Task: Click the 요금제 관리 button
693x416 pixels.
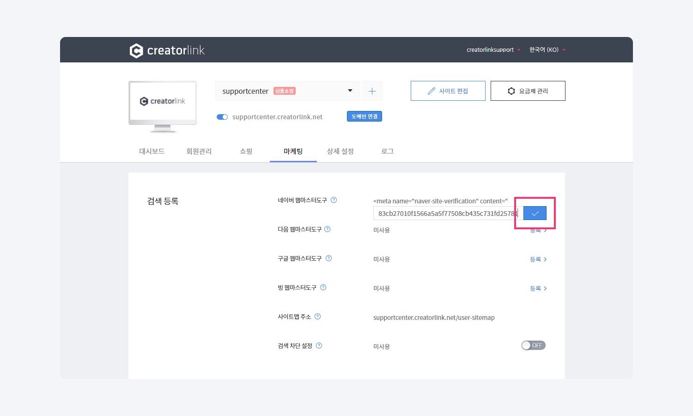Action: [528, 91]
